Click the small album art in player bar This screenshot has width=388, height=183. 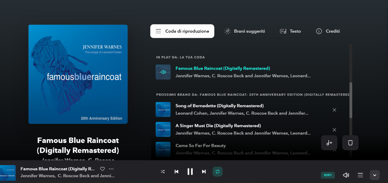pyautogui.click(x=8, y=173)
